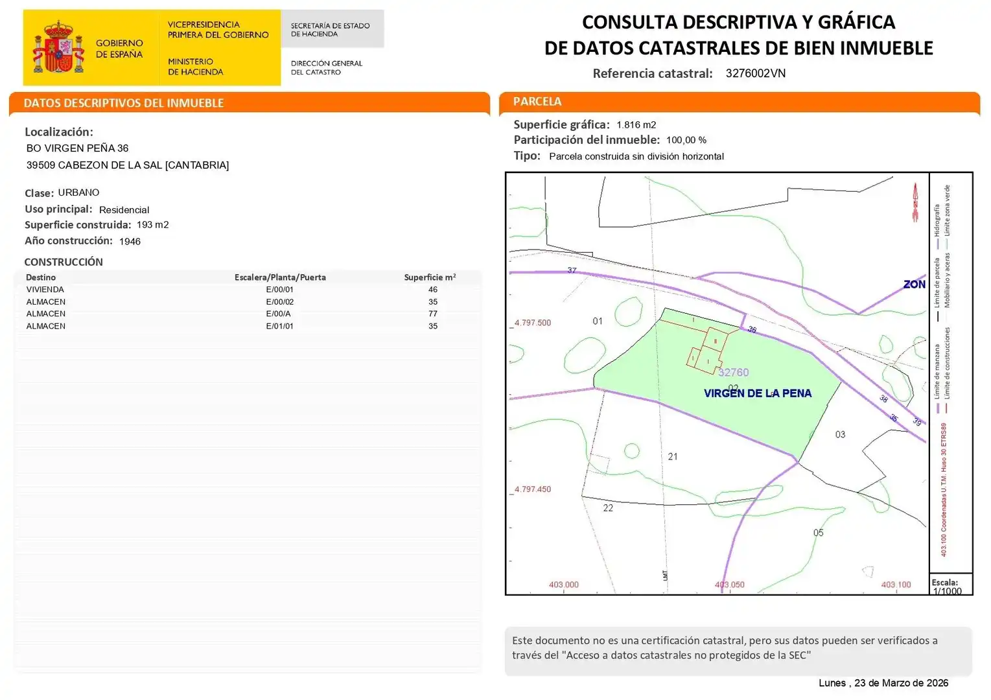Click the '4.797.500' coordinate label

click(533, 323)
